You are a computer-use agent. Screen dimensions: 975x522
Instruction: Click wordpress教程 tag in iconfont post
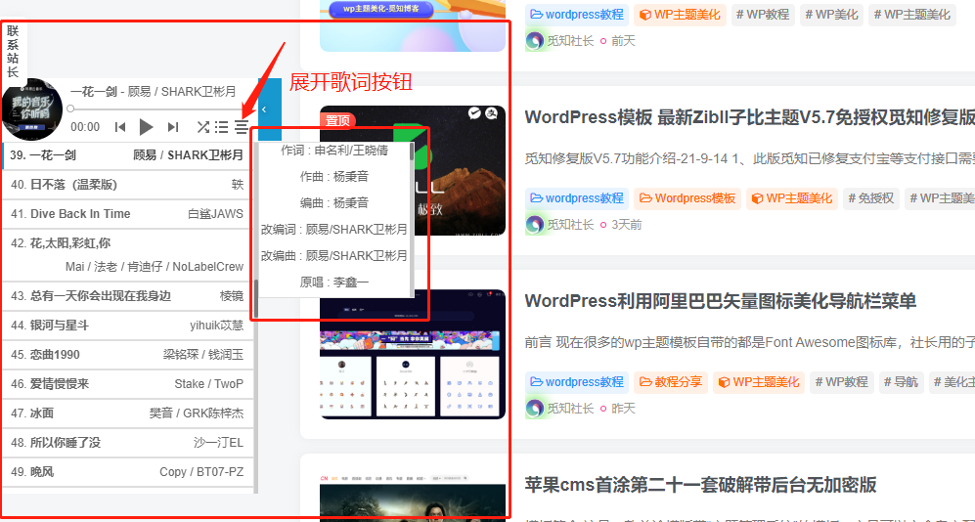(x=576, y=381)
